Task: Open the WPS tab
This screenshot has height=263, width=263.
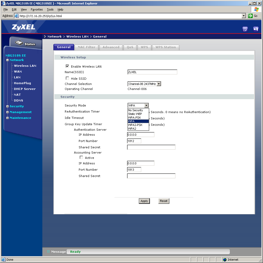Action: click(144, 47)
